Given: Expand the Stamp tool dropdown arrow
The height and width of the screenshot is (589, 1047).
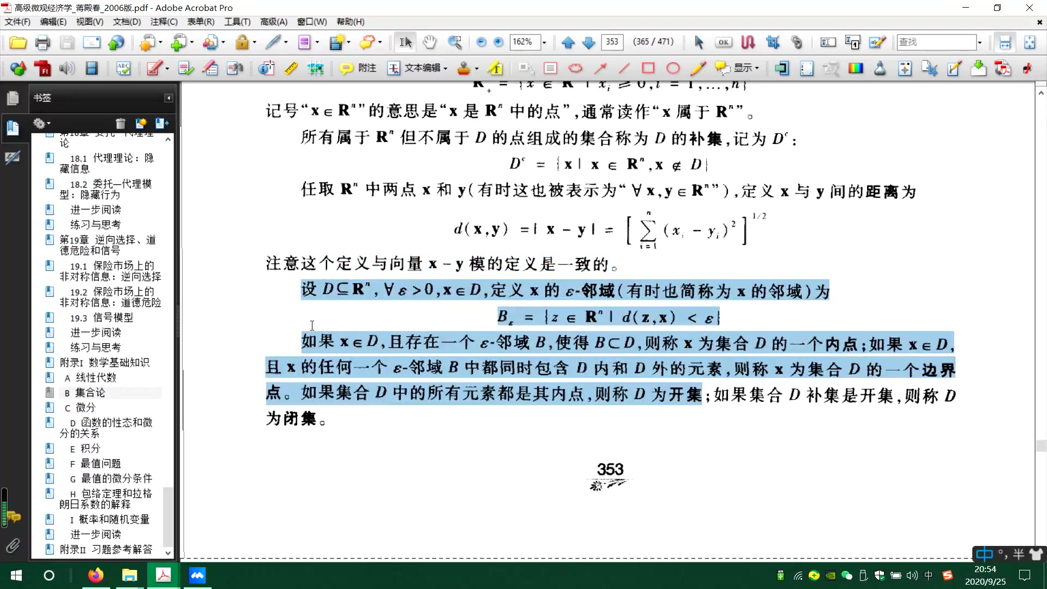Looking at the screenshot, I should (x=477, y=69).
